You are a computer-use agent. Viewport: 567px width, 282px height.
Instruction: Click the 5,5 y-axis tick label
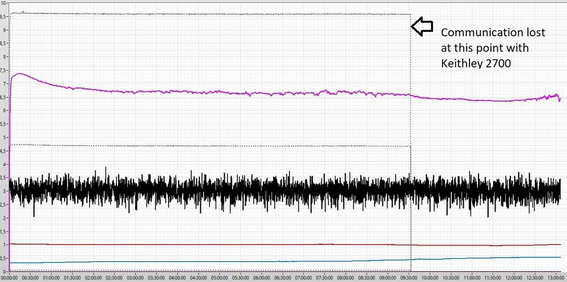click(2, 124)
